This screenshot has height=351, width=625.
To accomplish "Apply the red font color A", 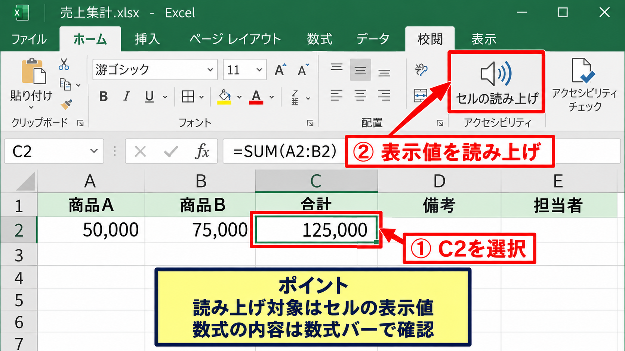I will click(256, 97).
